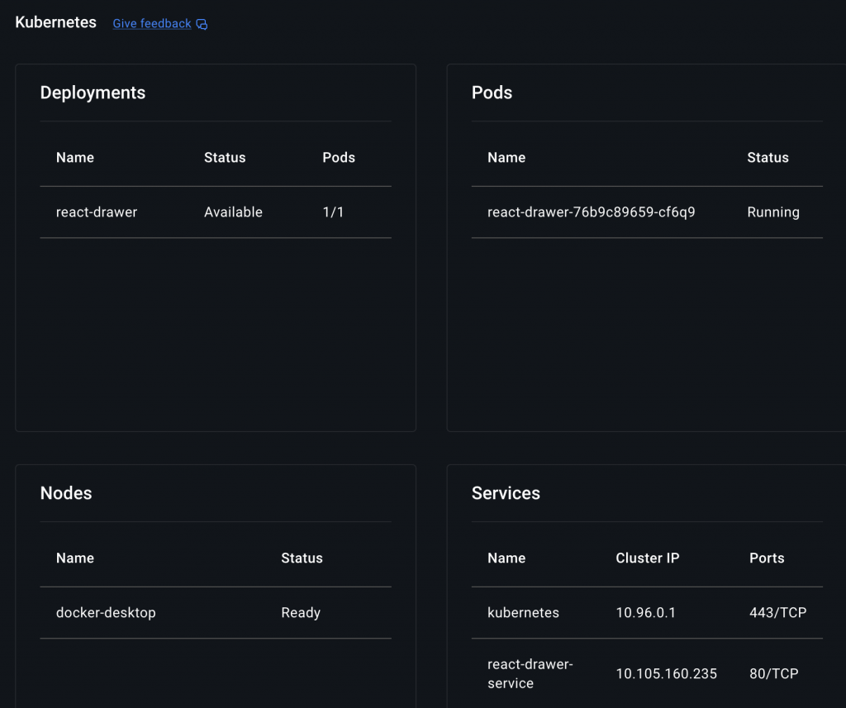The width and height of the screenshot is (846, 708).
Task: Click the 10.96.0.1 cluster IP
Action: (x=645, y=613)
